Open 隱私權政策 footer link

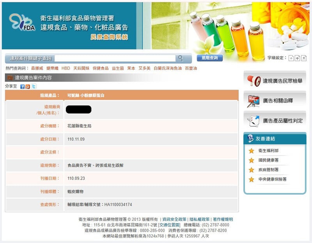(x=200, y=219)
